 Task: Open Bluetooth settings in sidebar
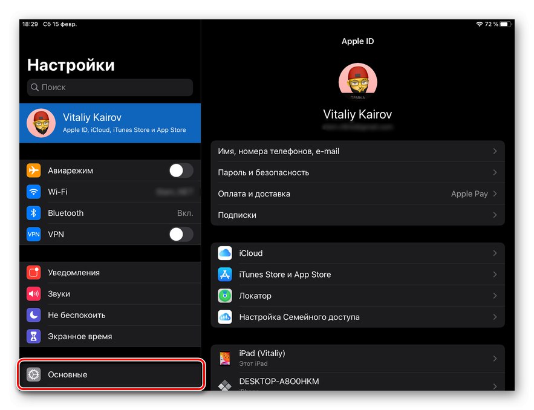coord(110,213)
